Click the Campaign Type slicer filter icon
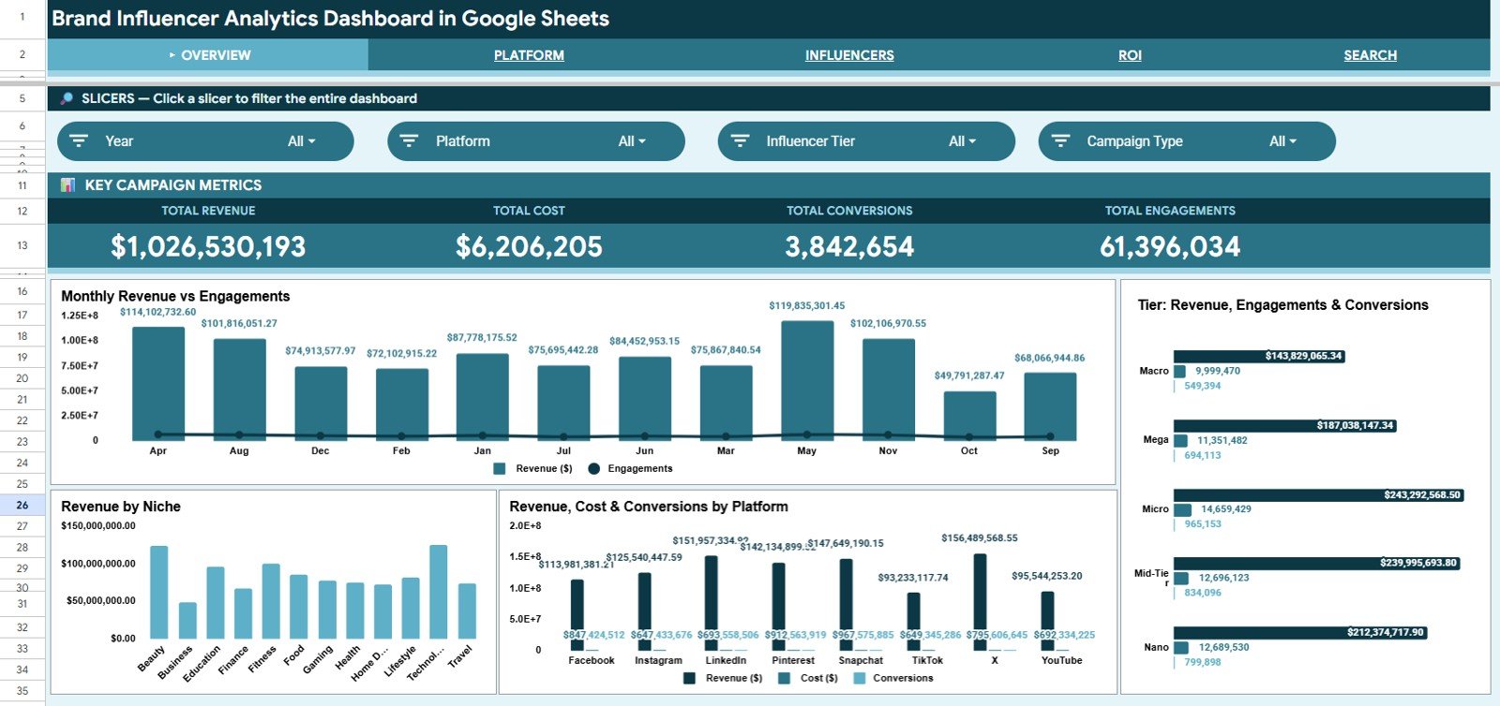The width and height of the screenshot is (1500, 706). tap(1060, 140)
